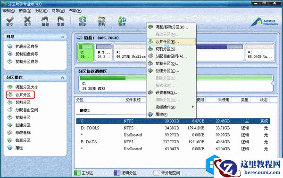Image resolution: width=283 pixels, height=178 pixels.
Task: Select 属性 in the sidebar operations
Action: [15, 148]
